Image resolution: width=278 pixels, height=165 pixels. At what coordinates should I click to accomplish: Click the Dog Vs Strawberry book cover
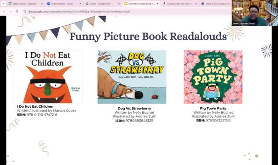coord(132,77)
